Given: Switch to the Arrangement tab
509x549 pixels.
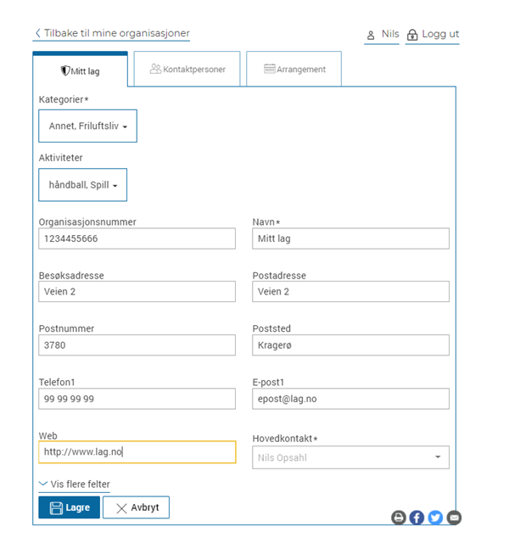Looking at the screenshot, I should click(x=294, y=69).
